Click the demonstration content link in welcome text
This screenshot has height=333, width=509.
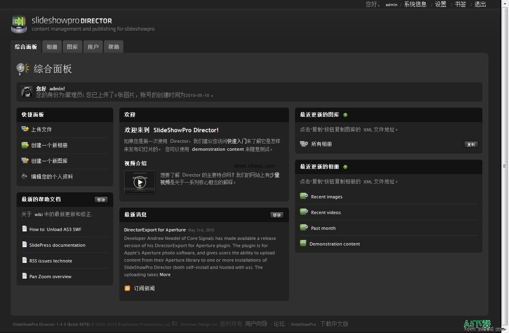pyautogui.click(x=218, y=149)
